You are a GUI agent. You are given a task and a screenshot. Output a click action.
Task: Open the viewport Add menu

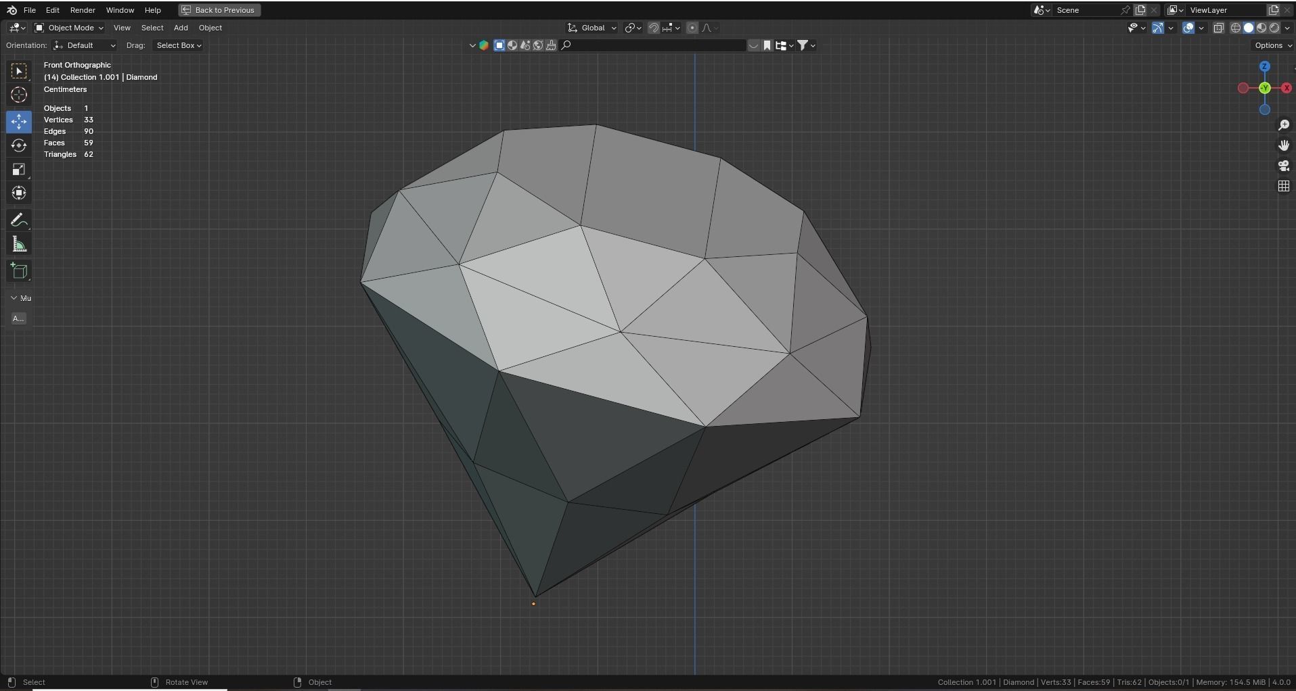point(181,28)
